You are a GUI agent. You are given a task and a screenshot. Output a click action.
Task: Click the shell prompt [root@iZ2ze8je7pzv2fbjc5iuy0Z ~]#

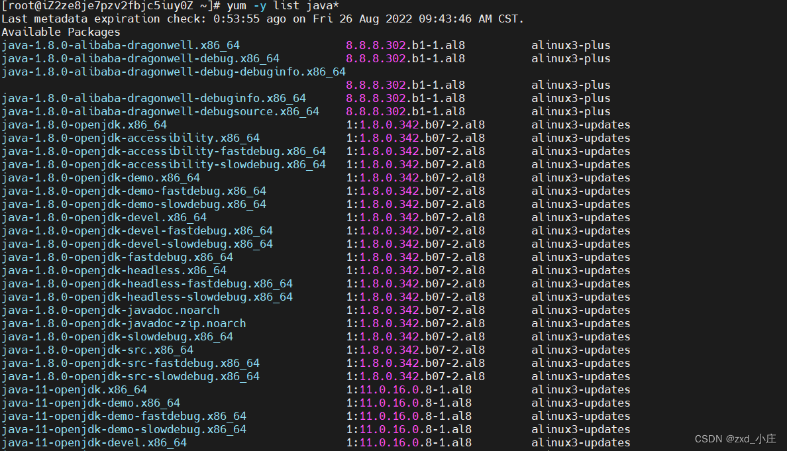111,6
